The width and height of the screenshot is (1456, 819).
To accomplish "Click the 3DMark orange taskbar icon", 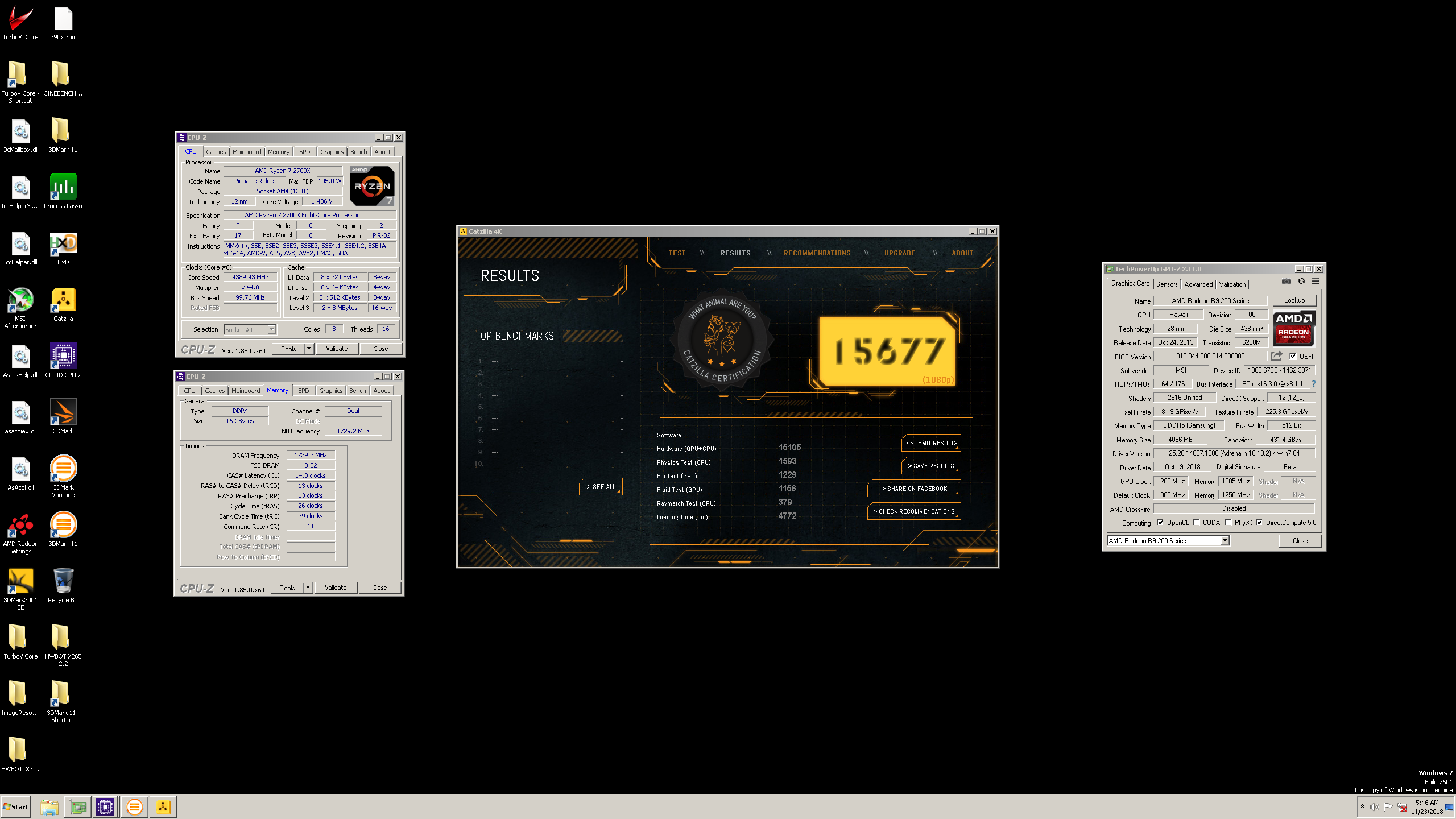I will (135, 806).
